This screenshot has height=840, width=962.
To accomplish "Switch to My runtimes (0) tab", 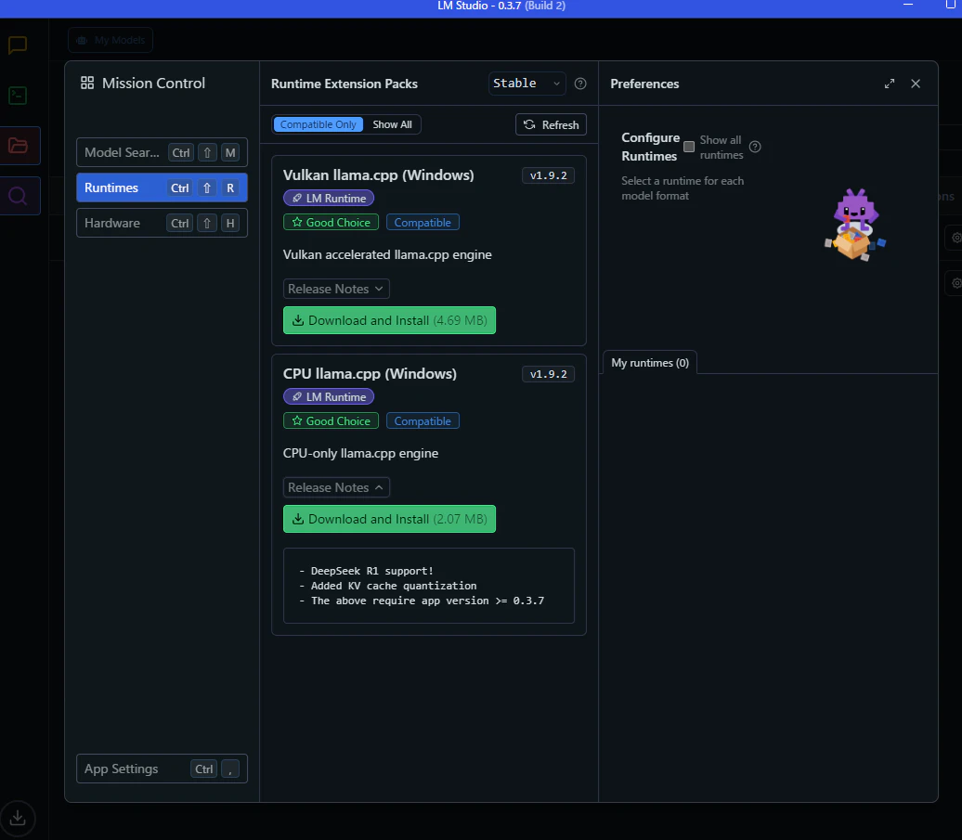I will (650, 363).
